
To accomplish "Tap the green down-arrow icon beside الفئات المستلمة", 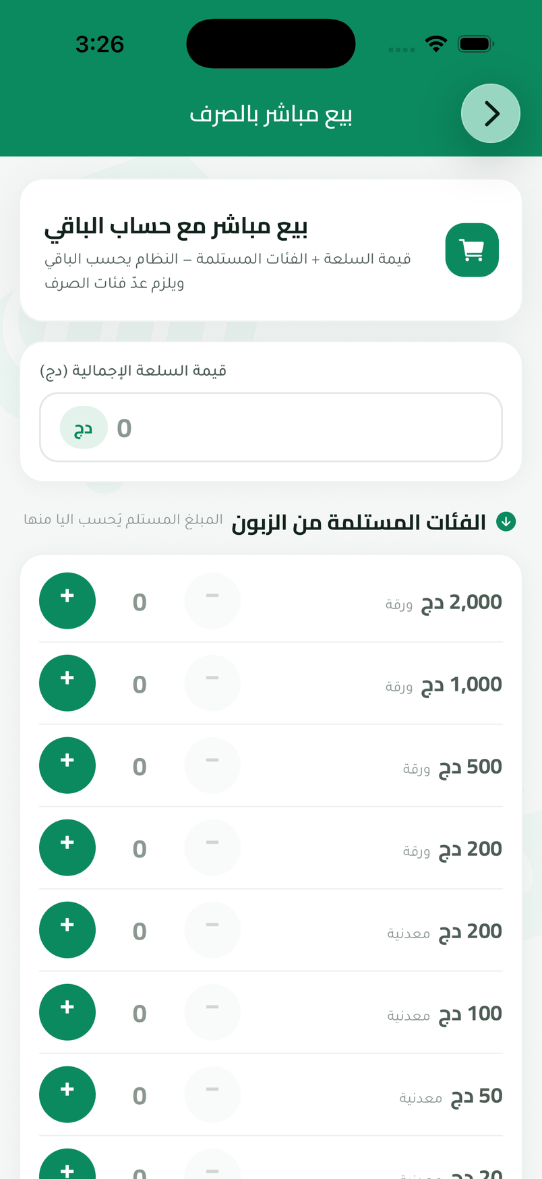I will 506,521.
